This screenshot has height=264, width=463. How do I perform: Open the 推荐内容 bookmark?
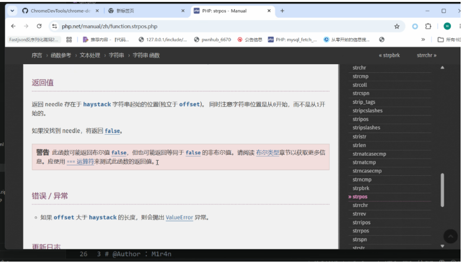[106, 40]
